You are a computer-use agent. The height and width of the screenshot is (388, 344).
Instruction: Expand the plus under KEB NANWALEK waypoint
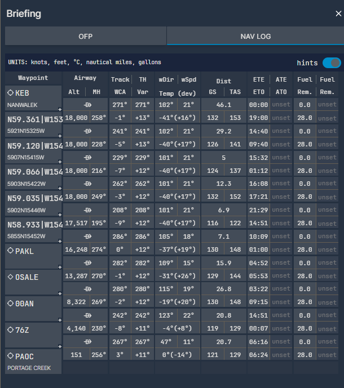pyautogui.click(x=59, y=109)
